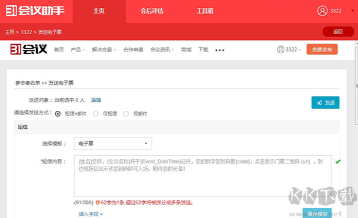Open 3322 in the breadcrumb
358x218 pixels.
pos(26,32)
